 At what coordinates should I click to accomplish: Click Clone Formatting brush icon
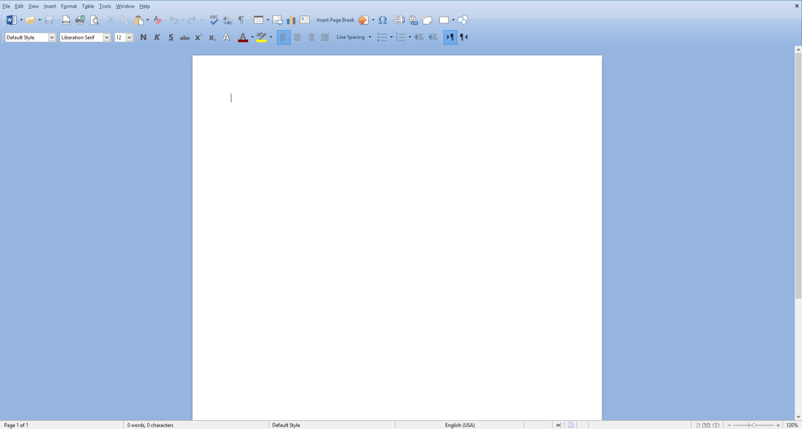tap(158, 20)
